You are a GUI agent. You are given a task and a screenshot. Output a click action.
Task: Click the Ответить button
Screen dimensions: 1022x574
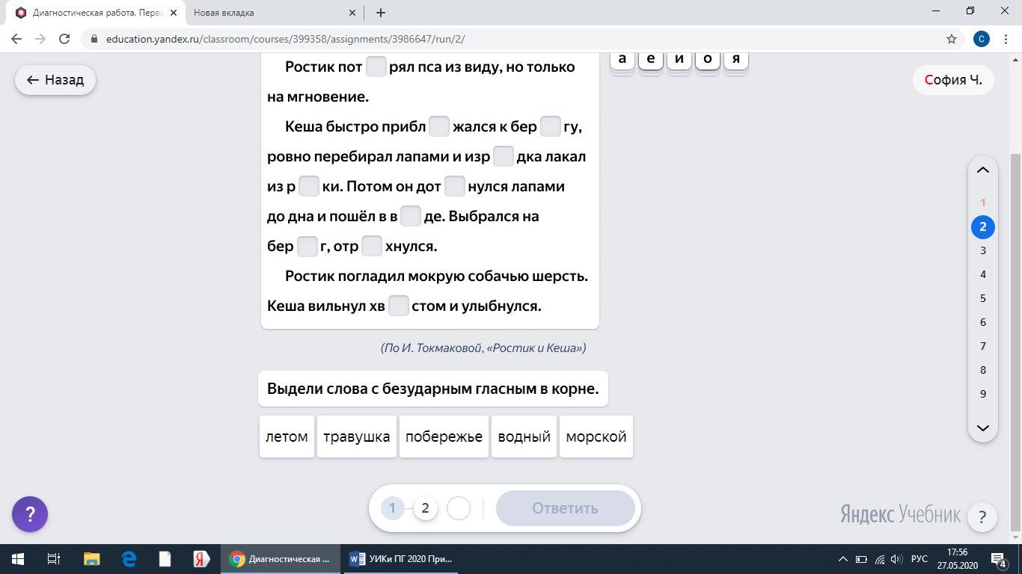(565, 508)
